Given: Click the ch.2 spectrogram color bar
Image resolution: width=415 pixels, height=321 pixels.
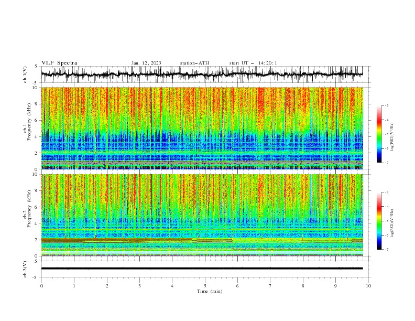Looking at the screenshot, I should click(x=379, y=221).
